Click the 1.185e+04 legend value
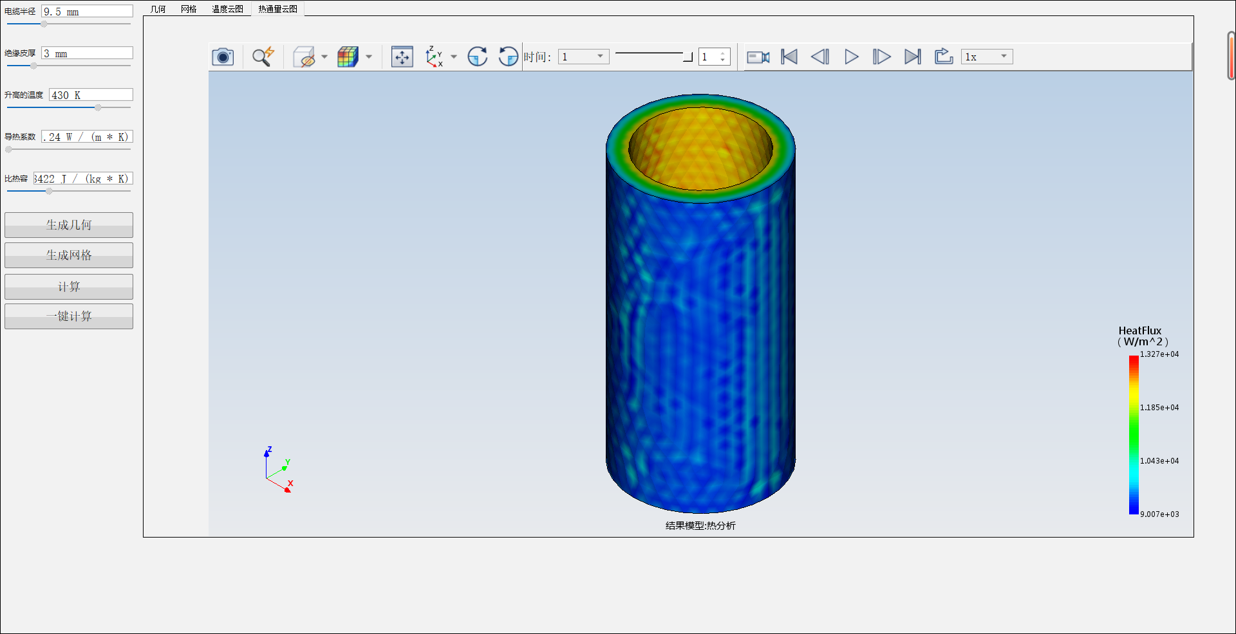This screenshot has height=634, width=1236. 1159,408
